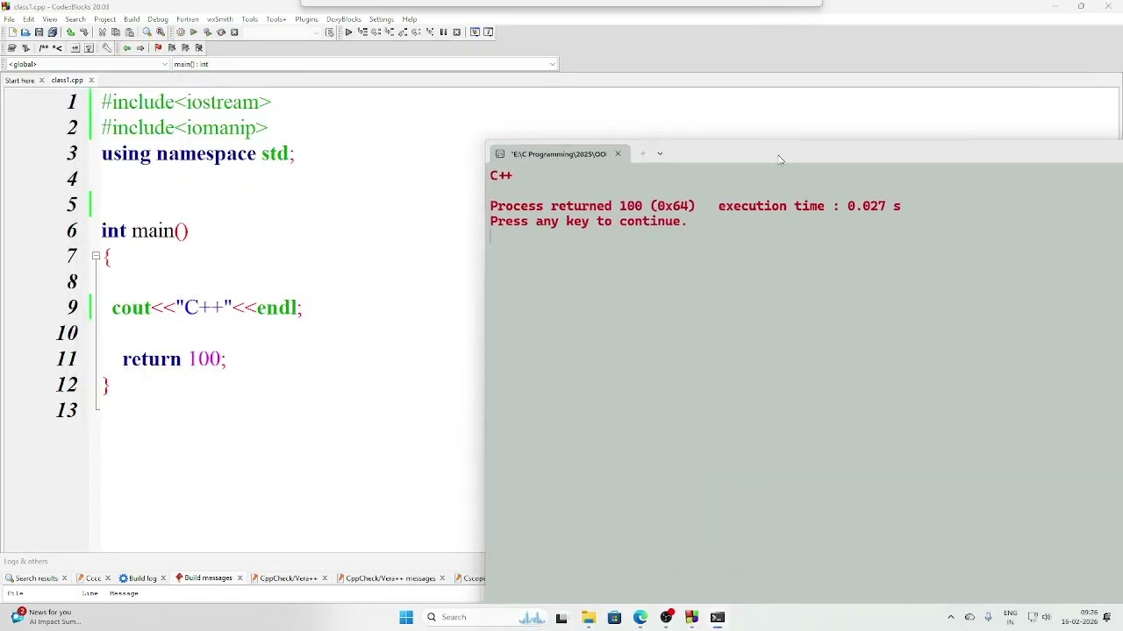The image size is (1123, 631).
Task: Select the Build messages tab
Action: [208, 578]
